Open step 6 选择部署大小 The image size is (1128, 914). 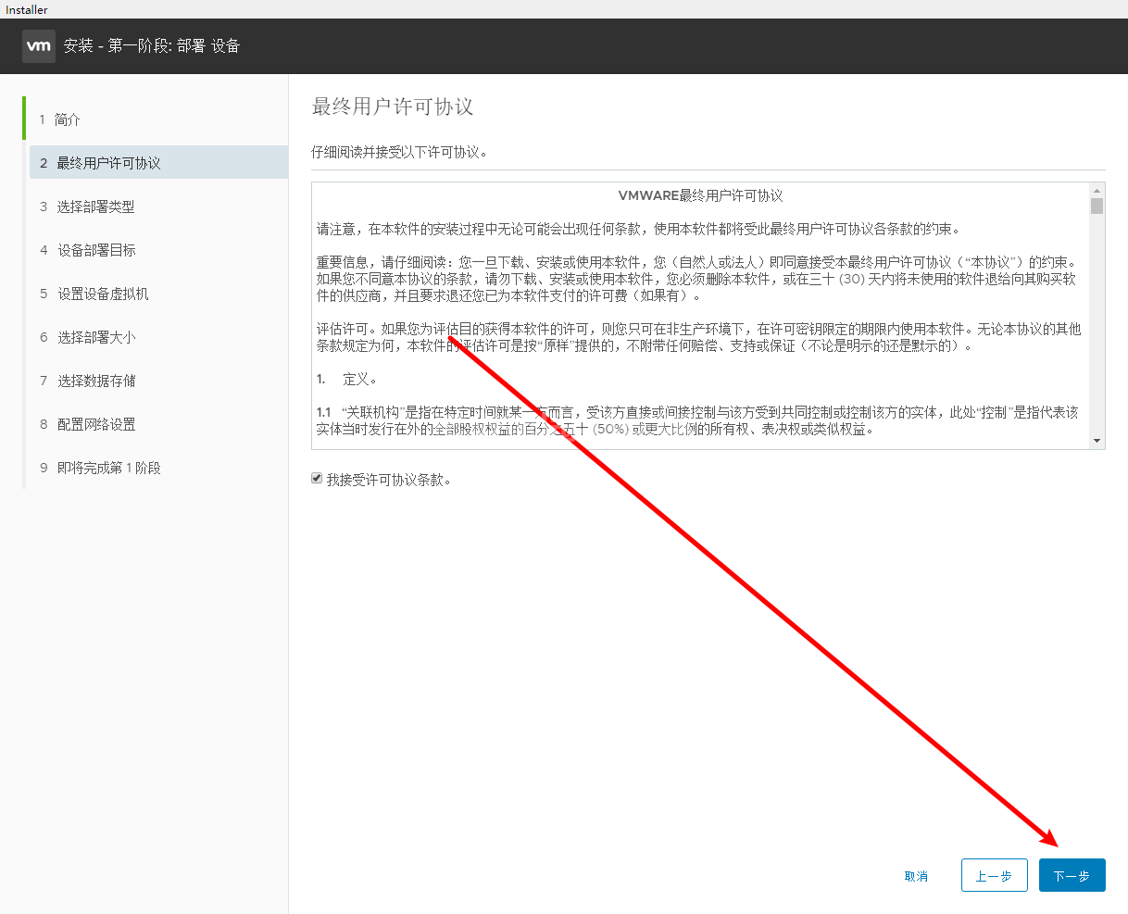[x=96, y=337]
